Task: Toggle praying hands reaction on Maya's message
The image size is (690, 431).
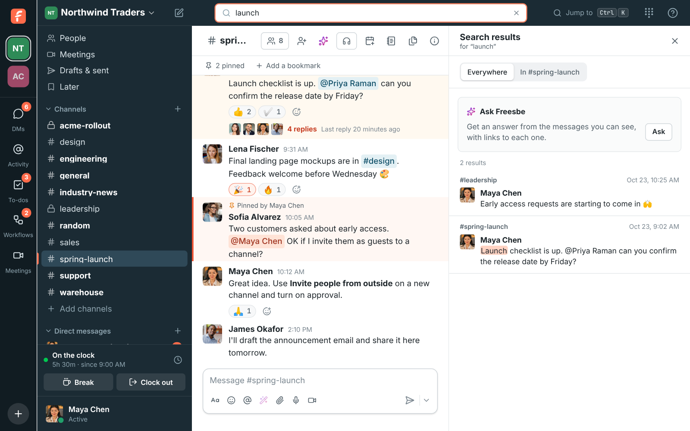Action: tap(242, 311)
